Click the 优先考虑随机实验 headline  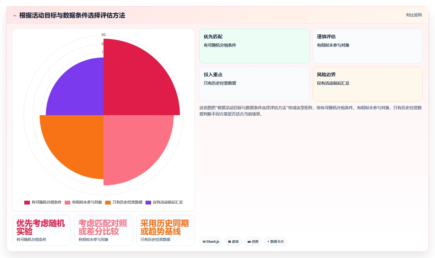tap(41, 228)
